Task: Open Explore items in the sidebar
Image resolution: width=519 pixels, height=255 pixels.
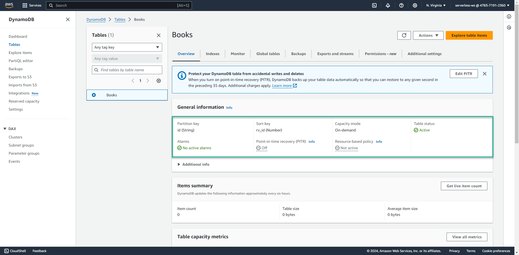Action: click(x=20, y=53)
